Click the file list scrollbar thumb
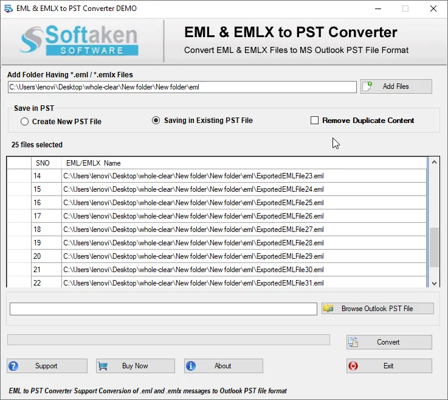 click(x=434, y=248)
